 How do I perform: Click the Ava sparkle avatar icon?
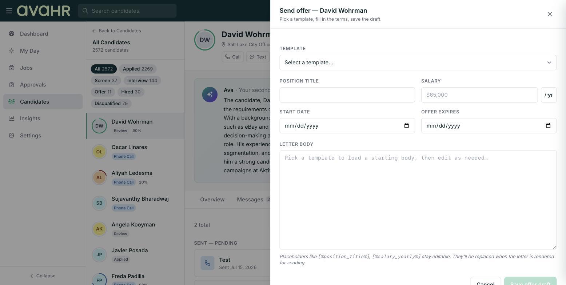click(x=210, y=95)
